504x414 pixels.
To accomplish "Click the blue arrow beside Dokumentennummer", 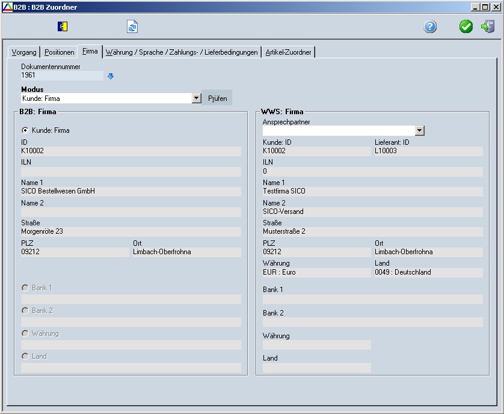I will coord(111,76).
